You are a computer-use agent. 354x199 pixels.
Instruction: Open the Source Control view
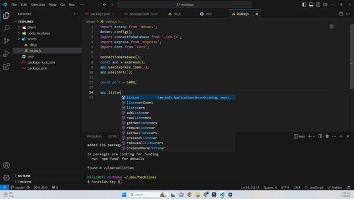pos(6,41)
